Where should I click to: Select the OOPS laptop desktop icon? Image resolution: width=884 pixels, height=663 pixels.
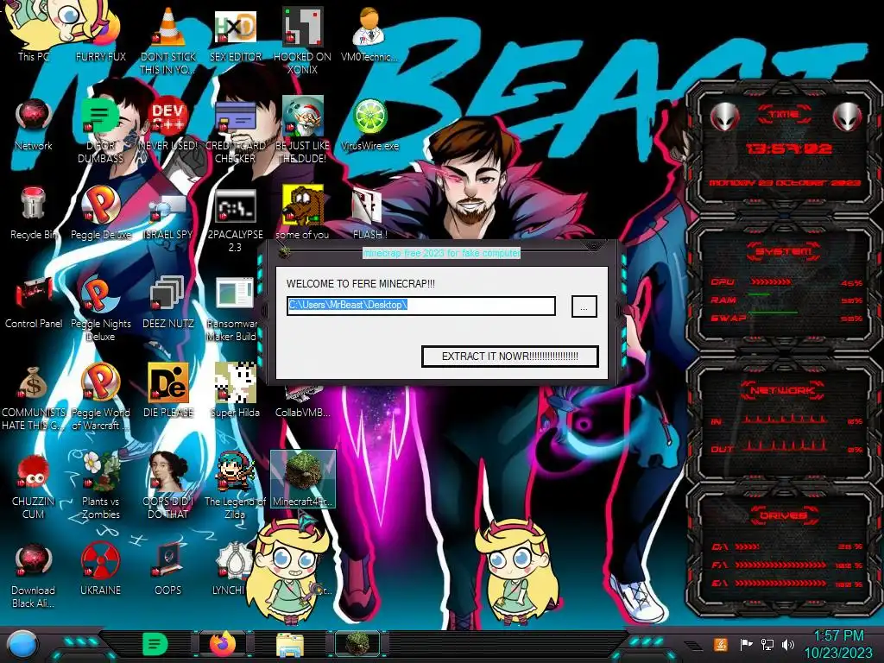point(168,570)
